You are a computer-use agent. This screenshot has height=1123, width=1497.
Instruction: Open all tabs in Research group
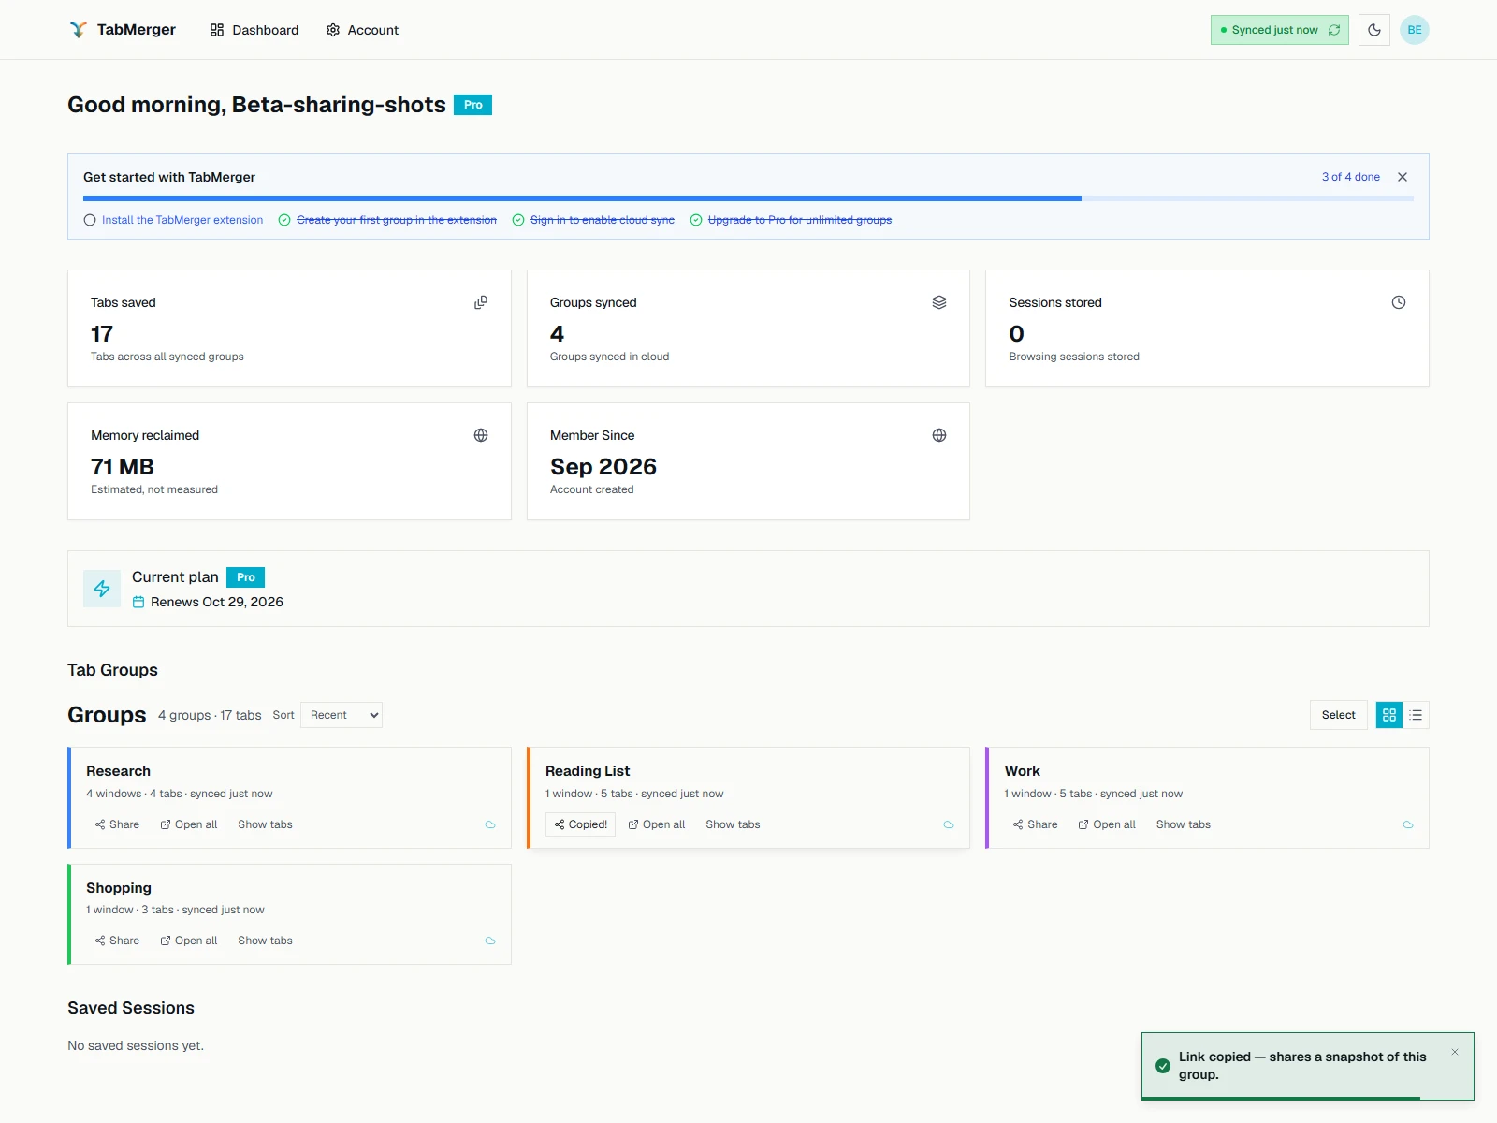click(x=189, y=824)
